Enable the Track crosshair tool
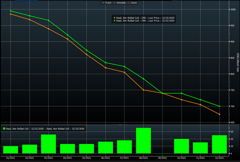 pyautogui.click(x=107, y=3)
